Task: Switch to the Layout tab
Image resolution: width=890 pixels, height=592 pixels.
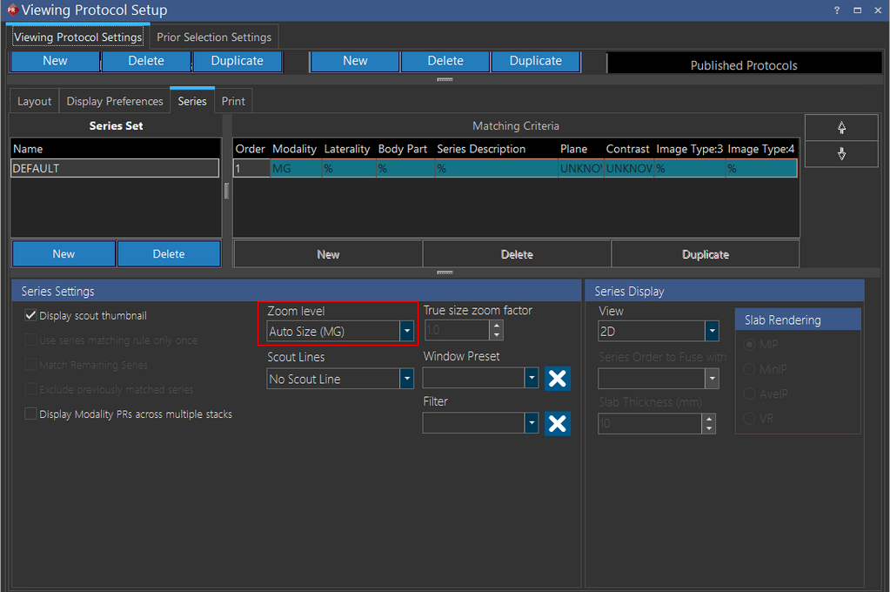Action: [x=35, y=101]
